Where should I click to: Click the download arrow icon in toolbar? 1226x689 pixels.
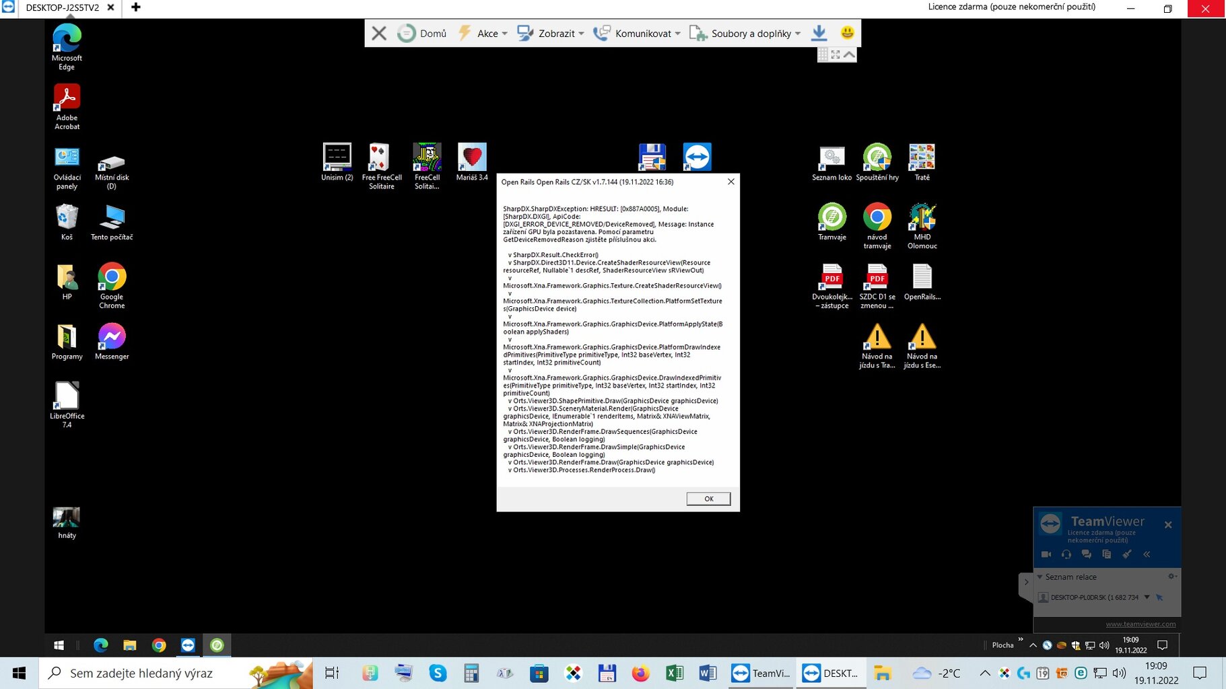click(819, 33)
